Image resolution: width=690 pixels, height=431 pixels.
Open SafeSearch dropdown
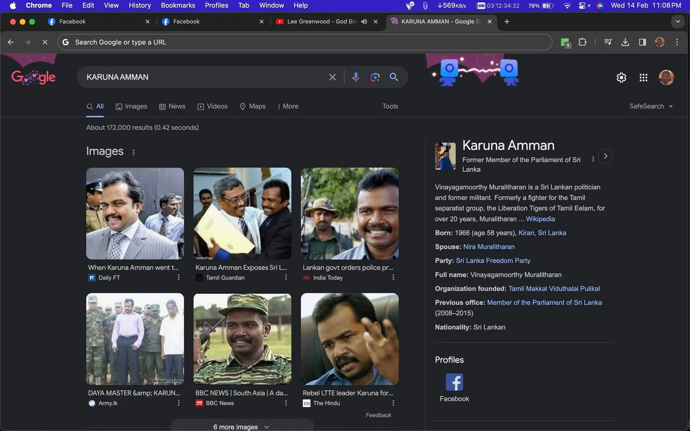click(651, 106)
